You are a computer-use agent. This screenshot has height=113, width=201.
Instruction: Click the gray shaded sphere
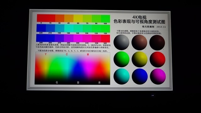click(x=122, y=42)
